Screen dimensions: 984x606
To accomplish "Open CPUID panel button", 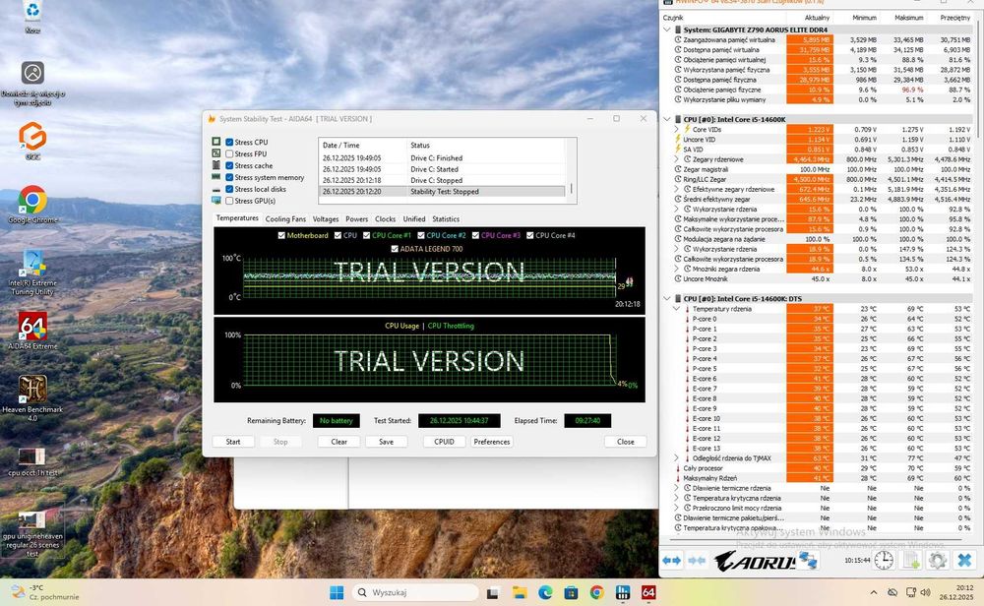I will pyautogui.click(x=444, y=442).
